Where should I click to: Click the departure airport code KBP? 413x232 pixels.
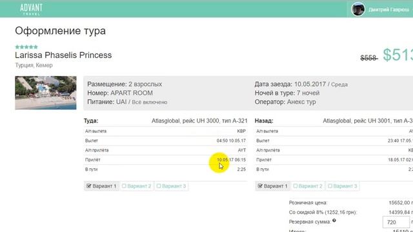[x=241, y=131]
